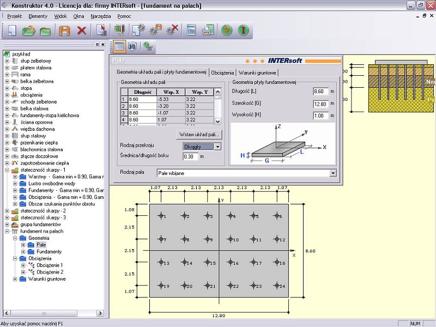Open the Okna menu
Image resolution: width=436 pixels, height=327 pixels.
(78, 16)
